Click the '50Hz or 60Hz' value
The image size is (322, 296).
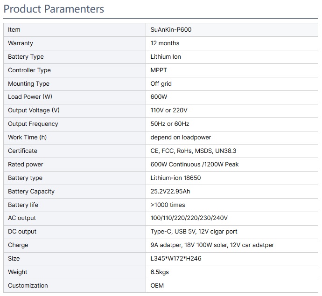(170, 124)
